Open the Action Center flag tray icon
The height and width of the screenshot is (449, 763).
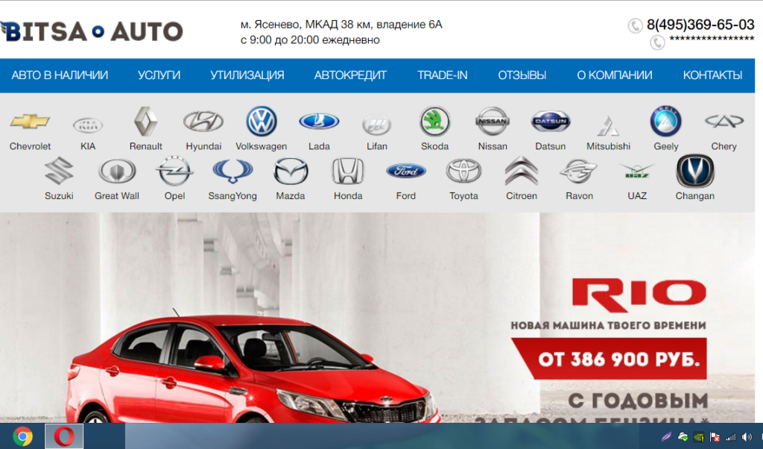click(715, 437)
